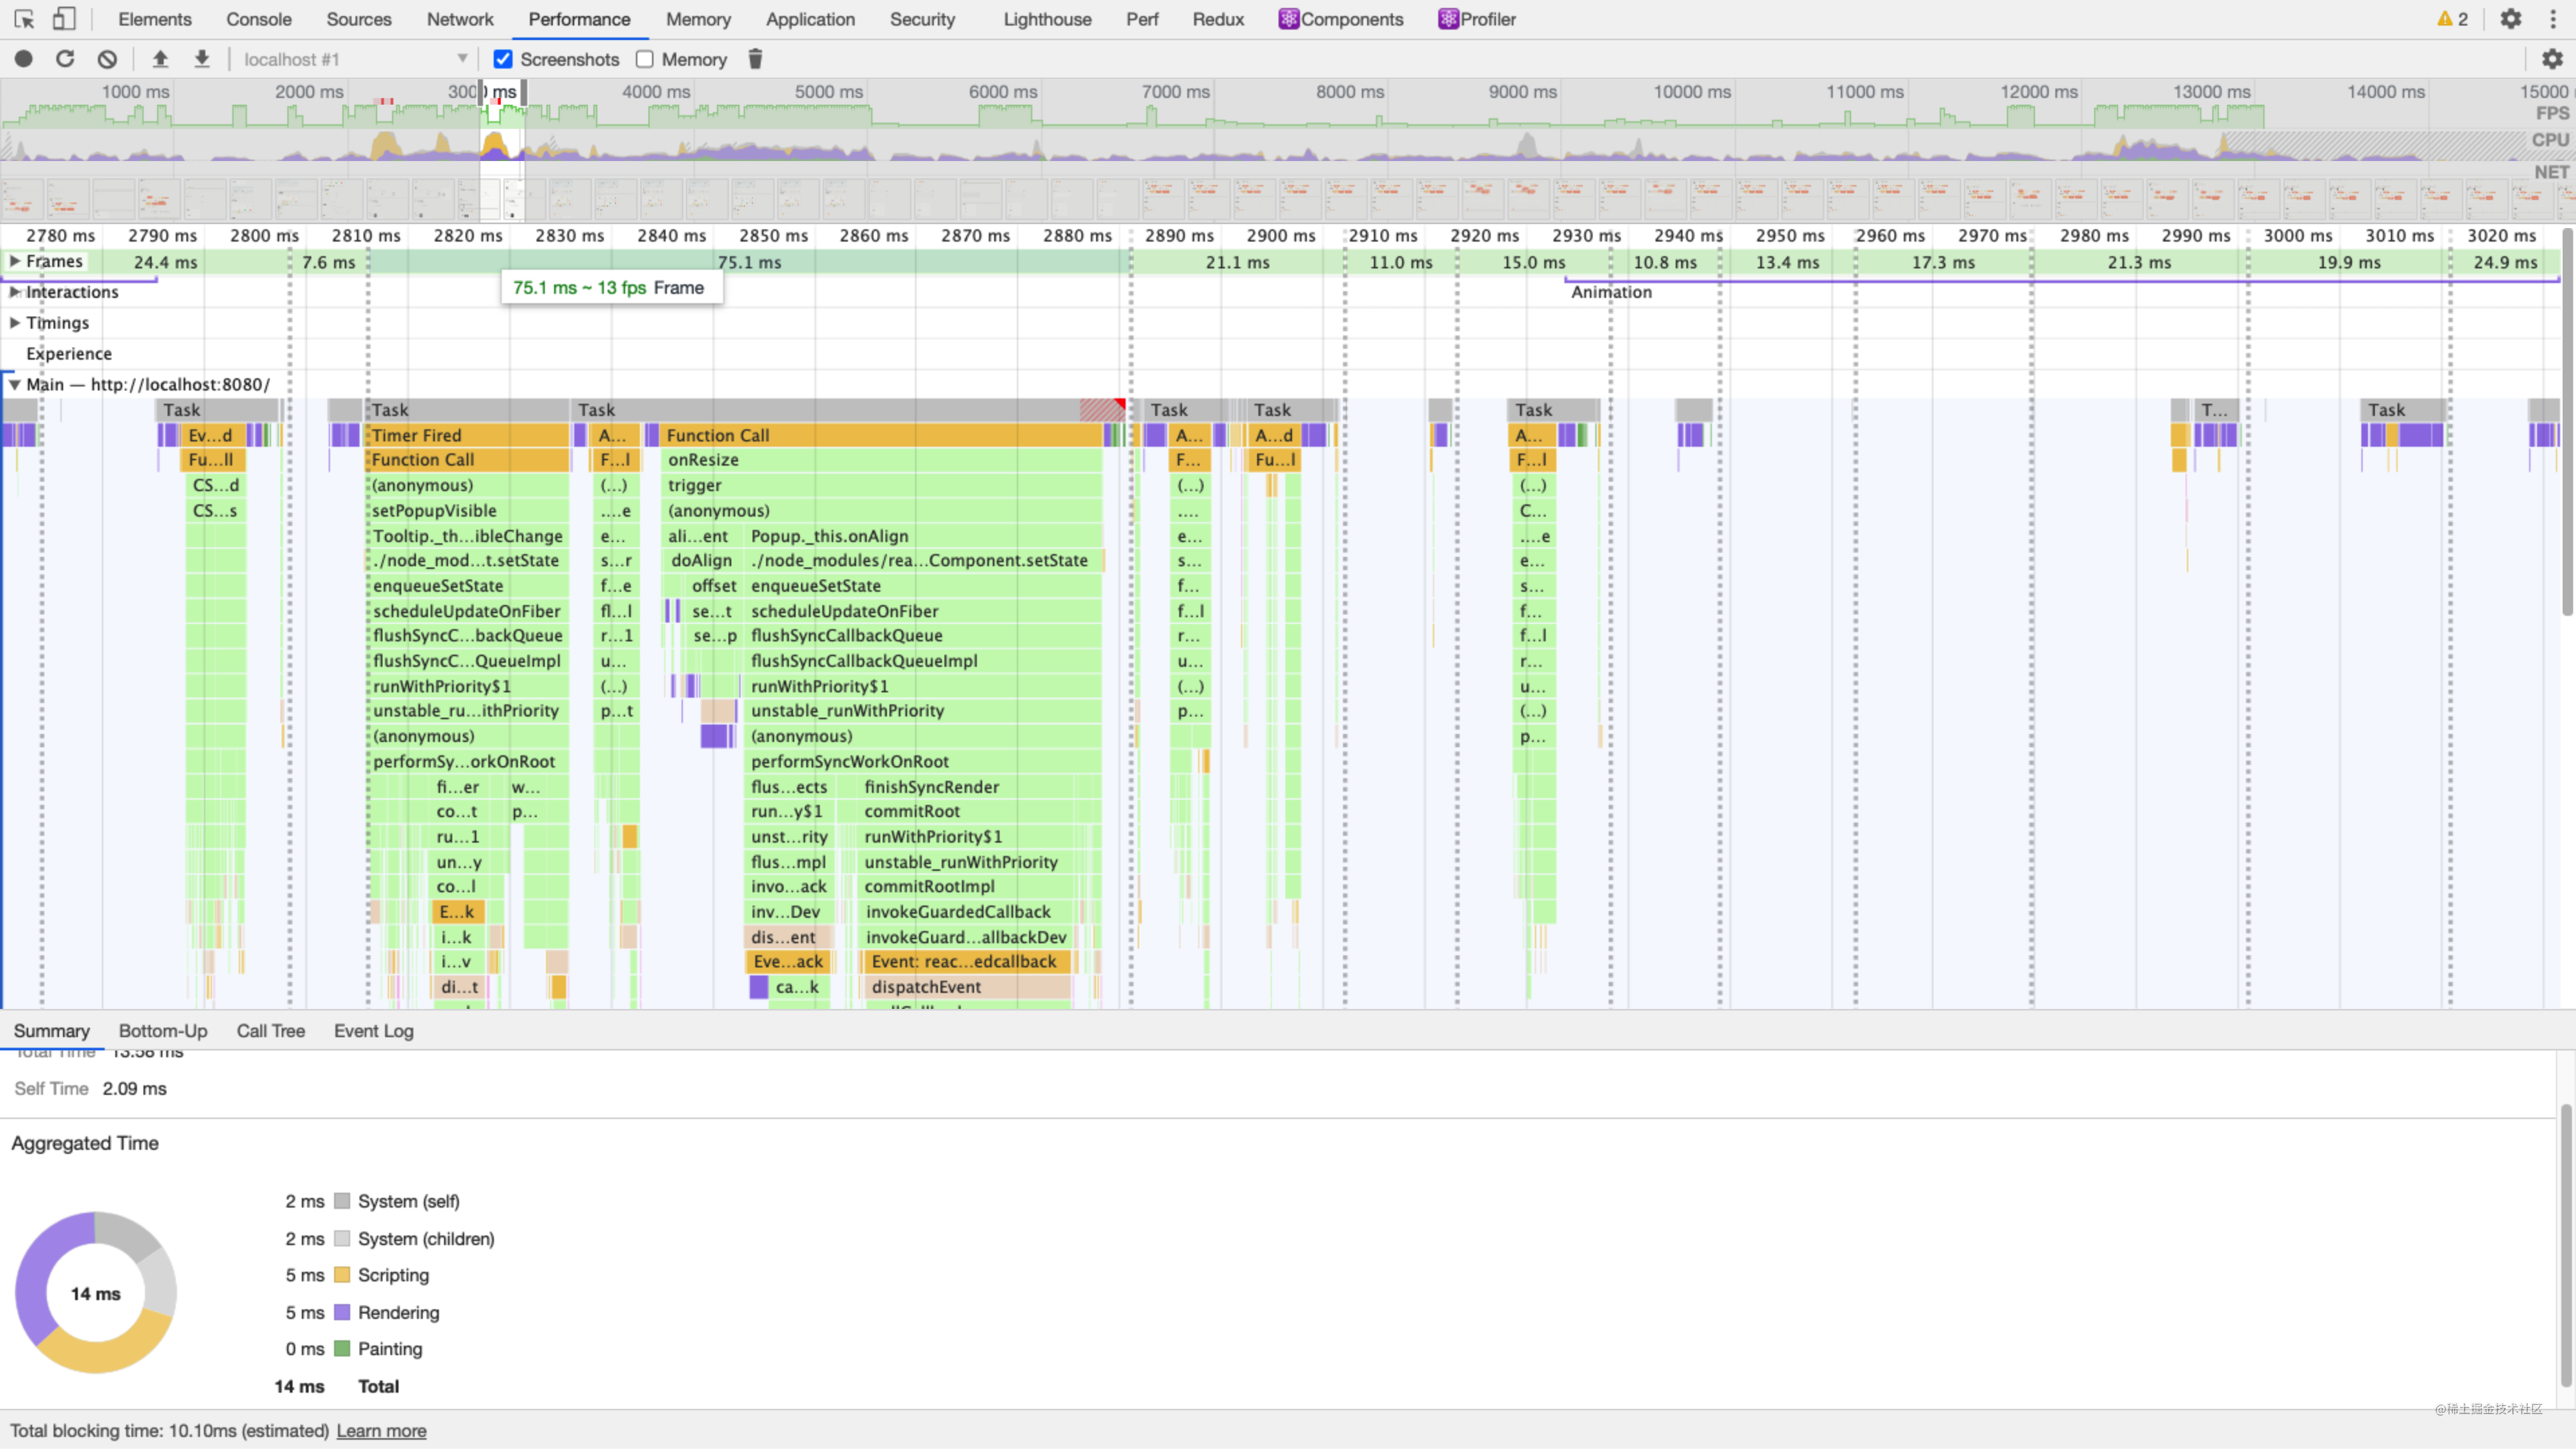The height and width of the screenshot is (1449, 2576).
Task: Open the React Components panel
Action: (x=1341, y=19)
